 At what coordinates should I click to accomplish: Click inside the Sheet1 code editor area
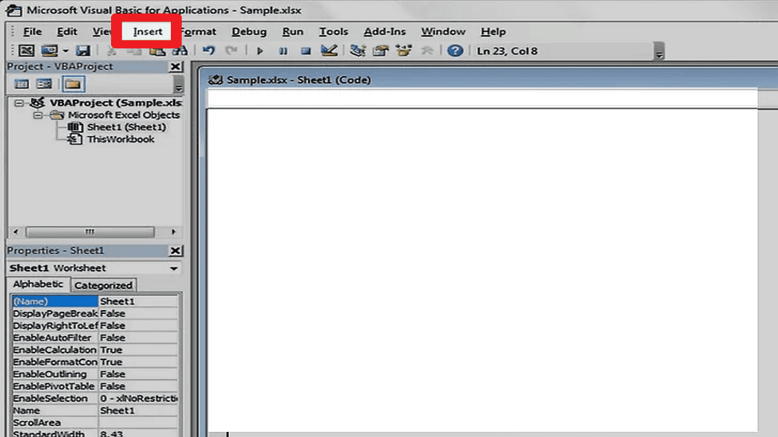482,270
